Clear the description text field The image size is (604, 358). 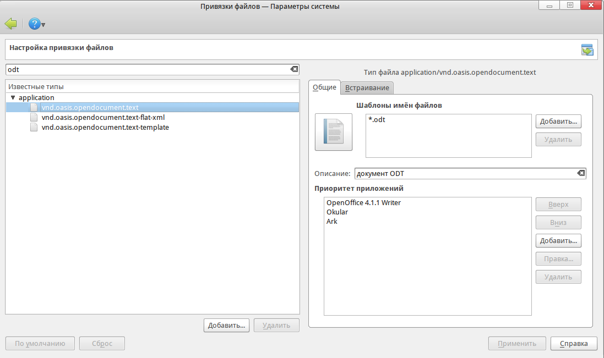pyautogui.click(x=581, y=173)
